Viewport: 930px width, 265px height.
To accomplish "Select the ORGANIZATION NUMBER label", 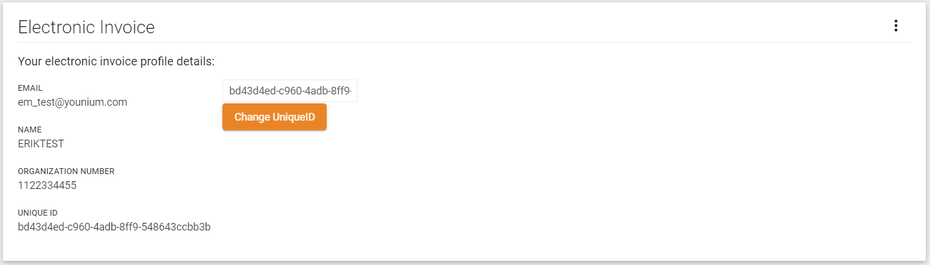I will click(x=66, y=171).
